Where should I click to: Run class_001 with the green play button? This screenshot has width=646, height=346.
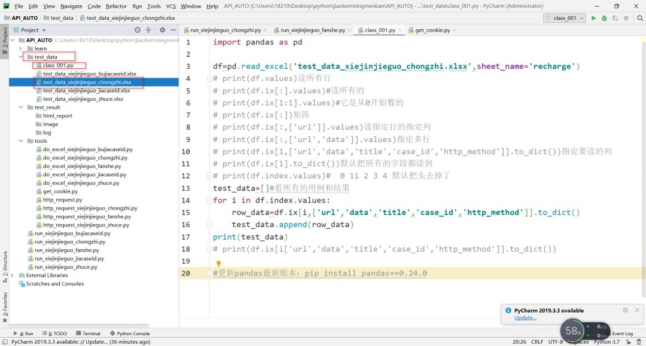(593, 18)
